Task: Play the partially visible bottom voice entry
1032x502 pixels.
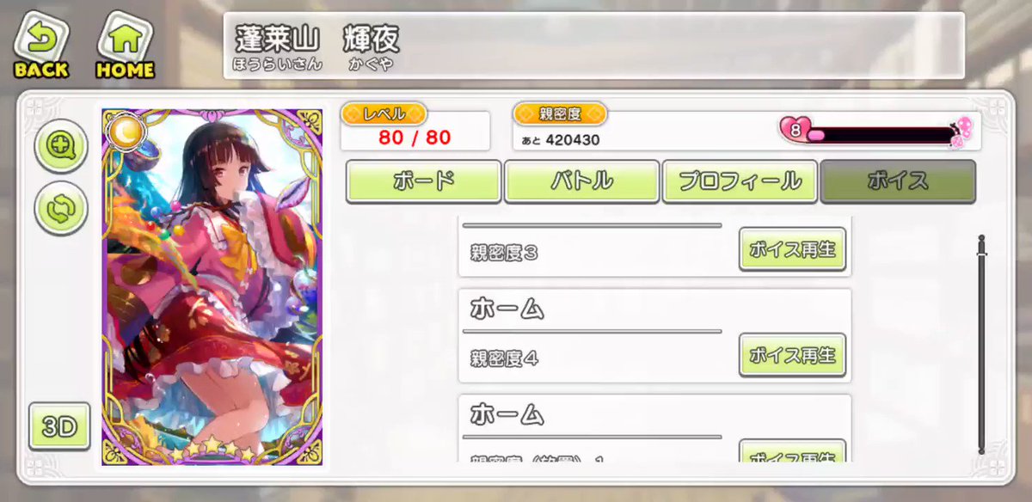Action: [x=792, y=451]
